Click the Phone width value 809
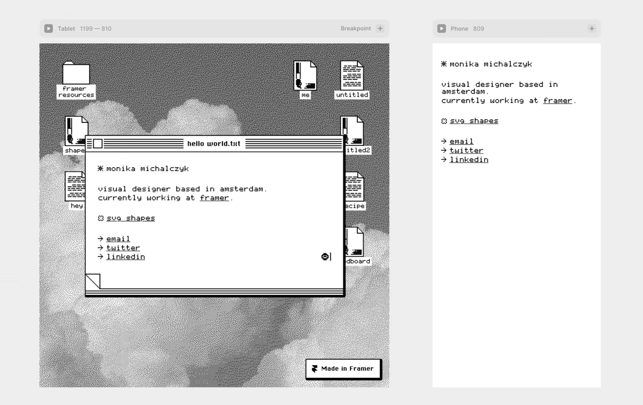Screen dimensions: 643x405 pos(479,29)
